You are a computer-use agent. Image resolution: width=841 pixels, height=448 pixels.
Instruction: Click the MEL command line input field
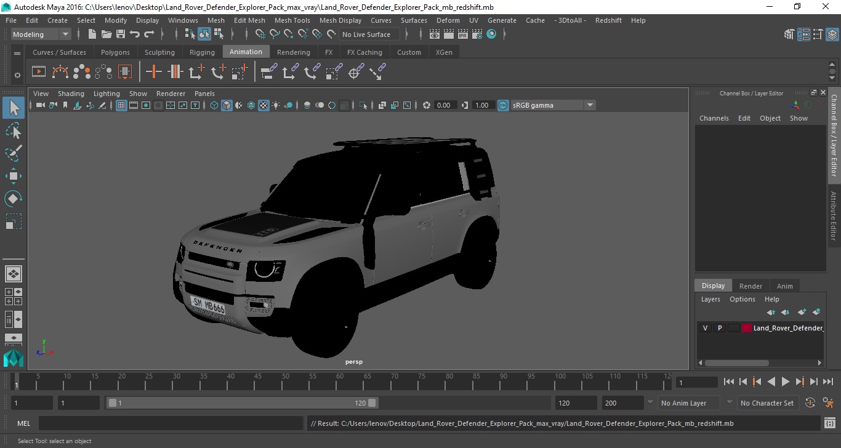click(x=171, y=423)
